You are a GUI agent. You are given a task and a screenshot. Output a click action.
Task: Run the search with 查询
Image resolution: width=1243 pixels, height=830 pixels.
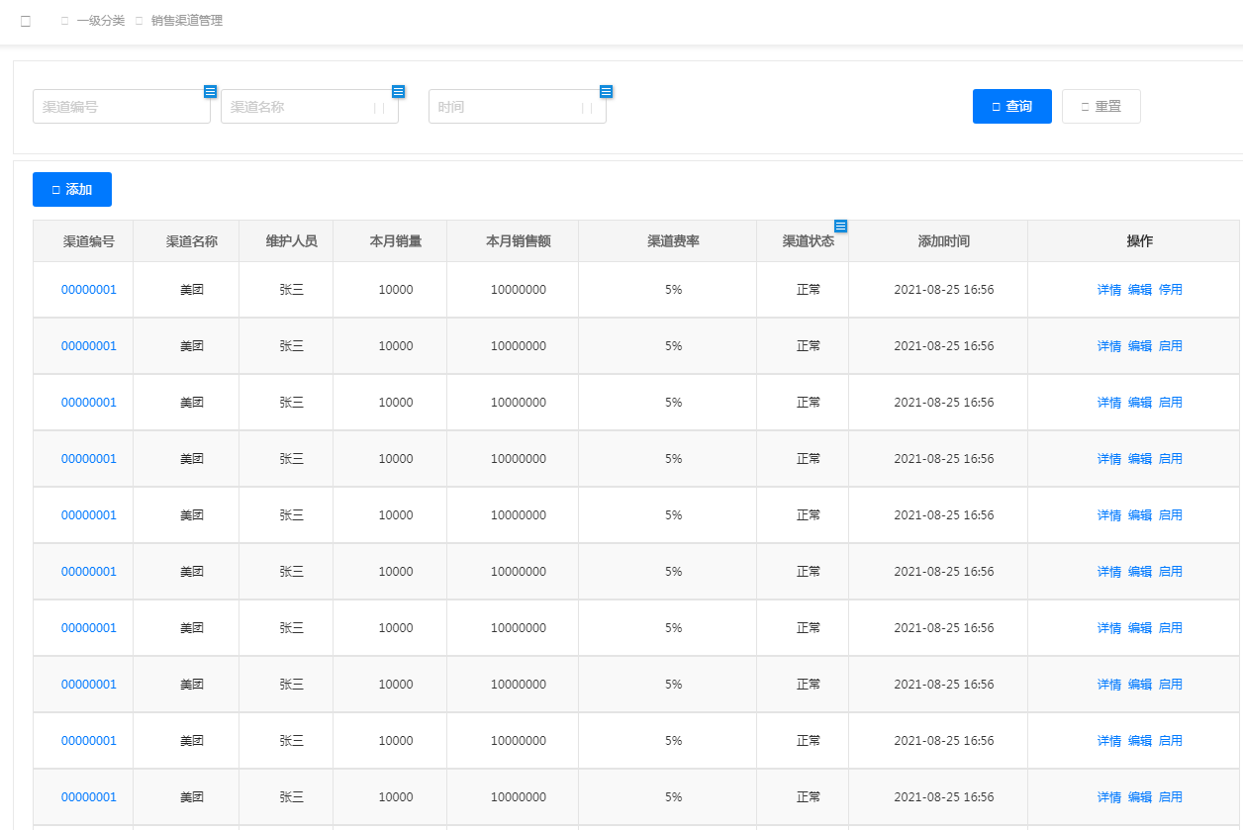pos(1012,107)
